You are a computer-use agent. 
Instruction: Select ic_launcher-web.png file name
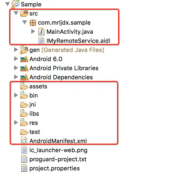pyautogui.click(x=58, y=150)
